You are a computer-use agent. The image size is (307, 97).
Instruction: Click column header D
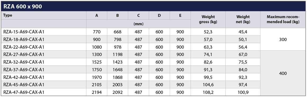tap(159, 16)
